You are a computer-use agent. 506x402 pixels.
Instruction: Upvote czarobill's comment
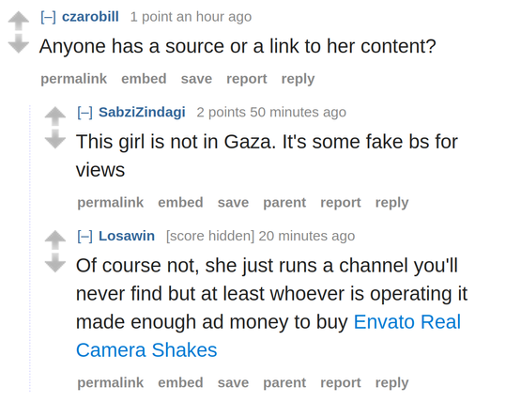(19, 21)
